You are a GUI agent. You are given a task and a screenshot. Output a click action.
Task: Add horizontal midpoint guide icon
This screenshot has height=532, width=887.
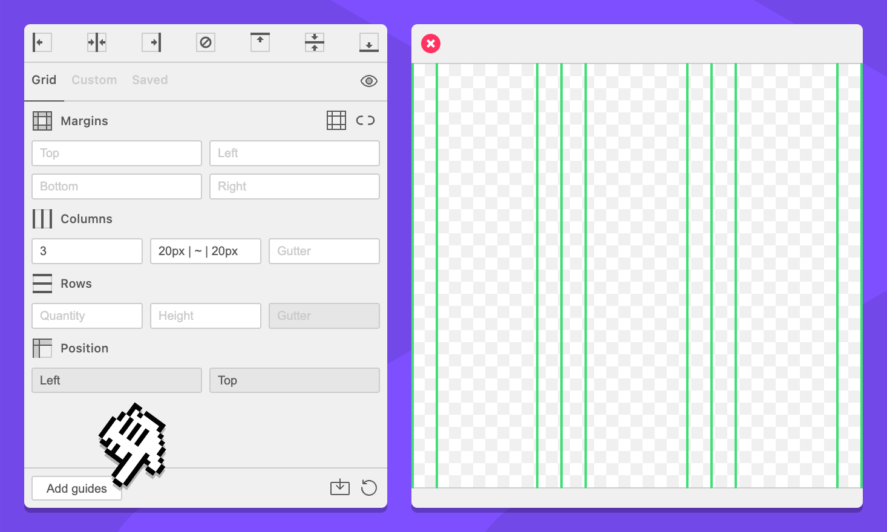315,42
